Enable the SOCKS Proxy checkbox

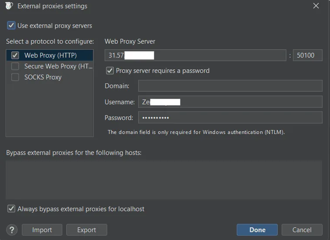(15, 77)
